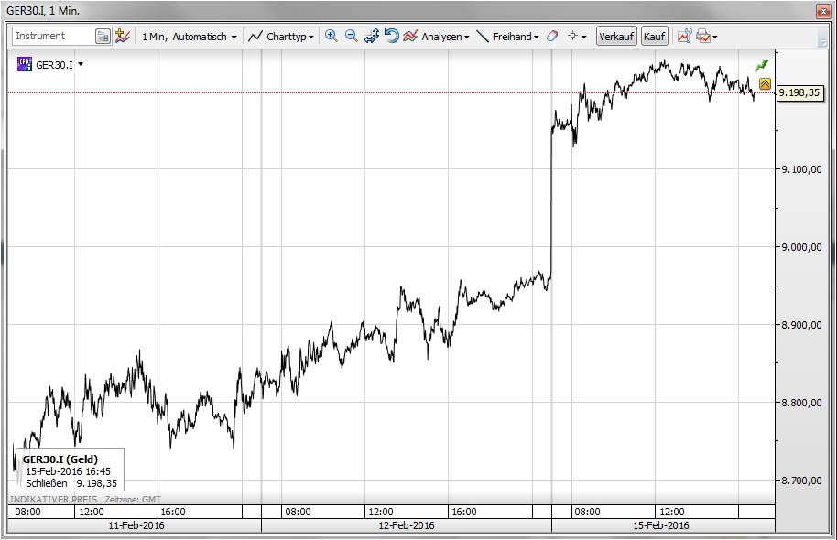Open the 1 Min, Automatisch interval dropdown

click(189, 37)
